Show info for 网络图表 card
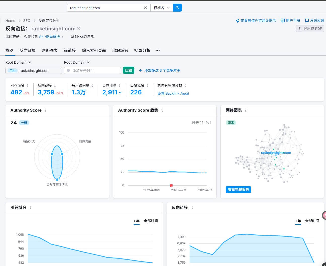 (246, 110)
